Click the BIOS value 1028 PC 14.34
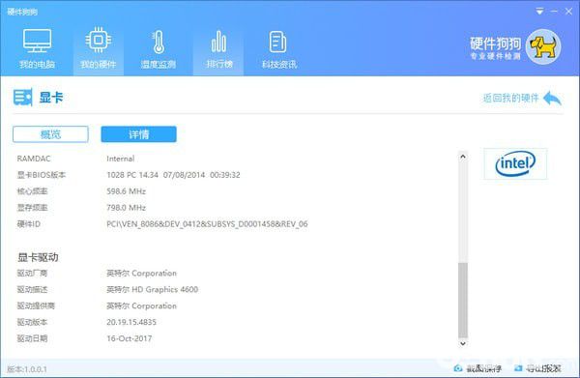Viewport: 580px width, 378px height. [173, 175]
